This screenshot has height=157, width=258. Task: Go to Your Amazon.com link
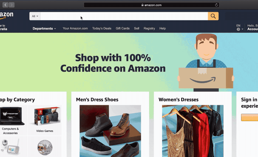tap(75, 28)
